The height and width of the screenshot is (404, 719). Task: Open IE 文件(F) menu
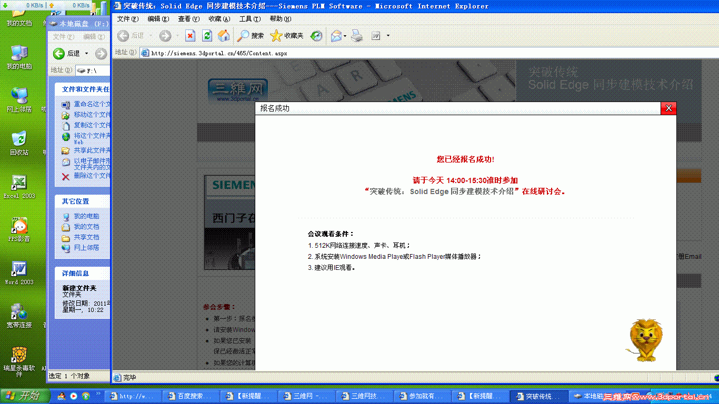click(x=128, y=19)
